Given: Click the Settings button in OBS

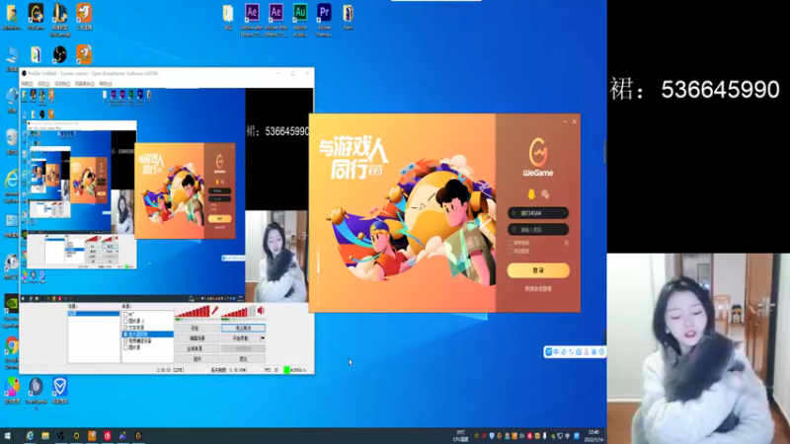Looking at the screenshot, I should click(x=197, y=329).
